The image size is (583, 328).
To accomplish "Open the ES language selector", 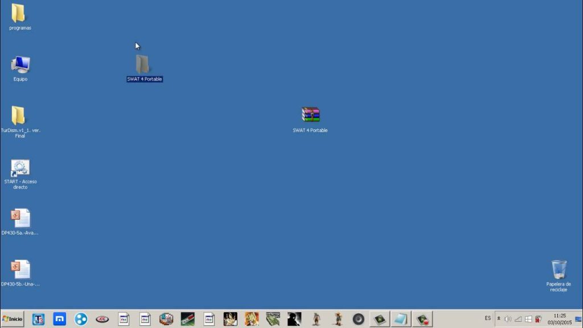I will [x=488, y=318].
